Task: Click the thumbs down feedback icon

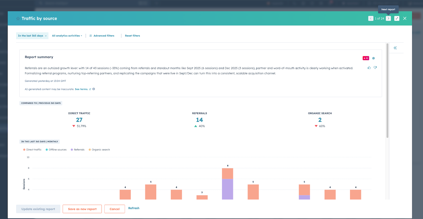Action: click(x=375, y=68)
